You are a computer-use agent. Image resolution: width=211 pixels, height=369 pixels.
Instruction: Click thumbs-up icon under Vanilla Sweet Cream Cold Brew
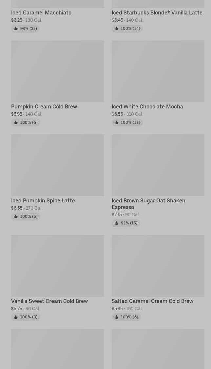coord(16,317)
